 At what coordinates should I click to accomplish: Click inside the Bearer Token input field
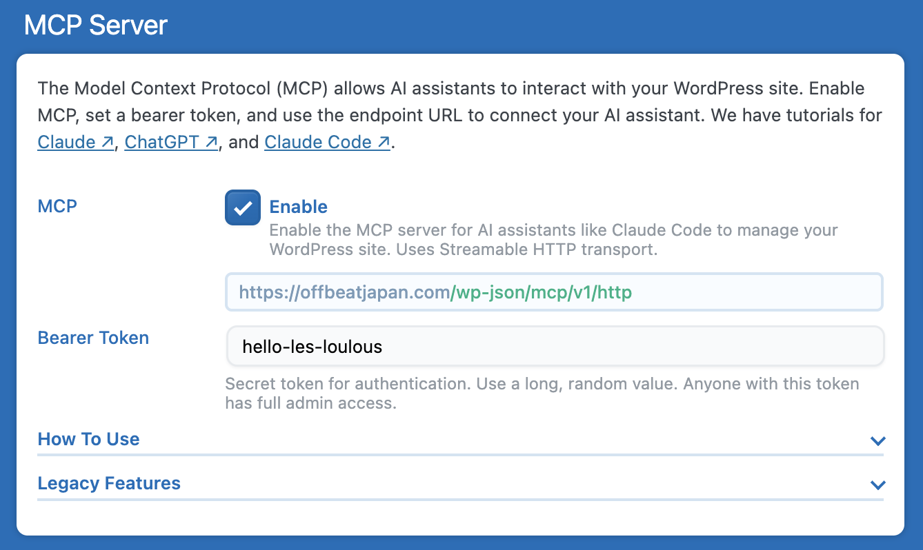coord(554,345)
